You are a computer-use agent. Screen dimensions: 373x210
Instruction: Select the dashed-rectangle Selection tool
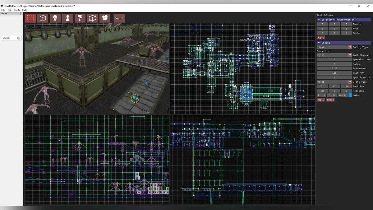tap(30, 18)
